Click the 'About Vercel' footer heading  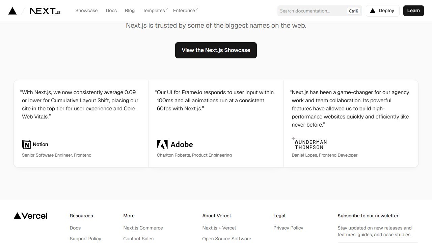point(217,216)
